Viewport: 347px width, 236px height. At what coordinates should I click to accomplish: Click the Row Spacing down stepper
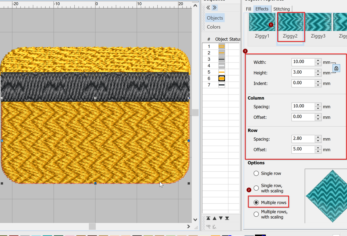coord(318,140)
